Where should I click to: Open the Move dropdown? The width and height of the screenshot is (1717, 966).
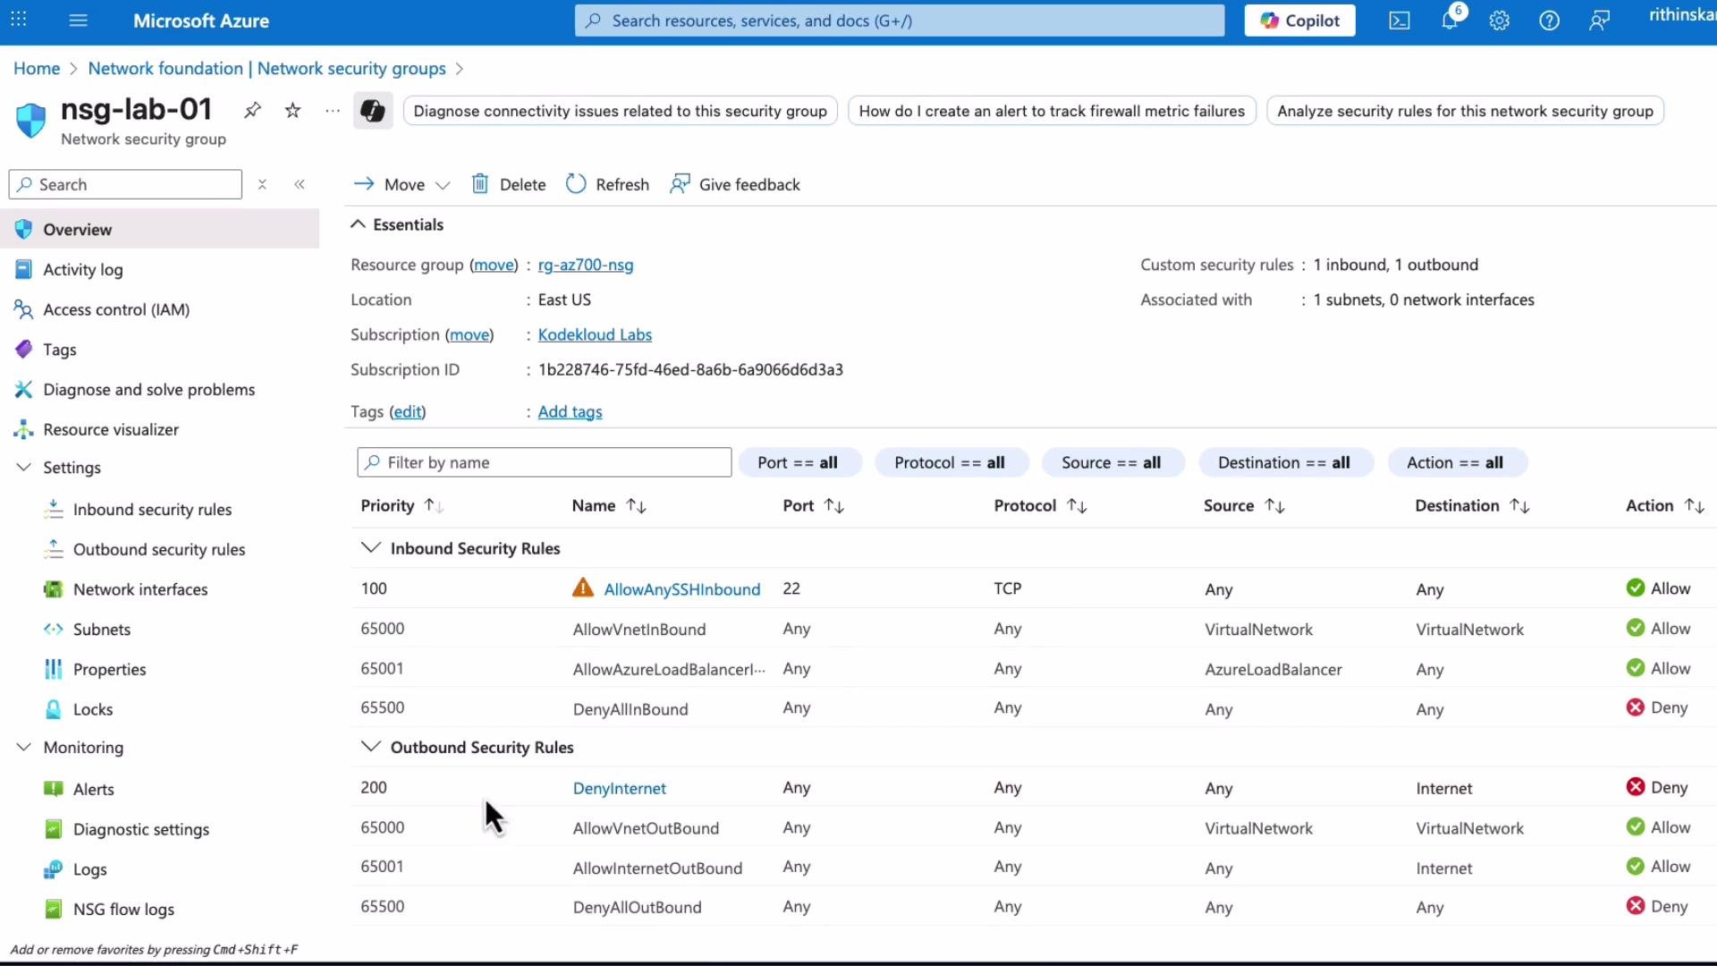coord(402,184)
